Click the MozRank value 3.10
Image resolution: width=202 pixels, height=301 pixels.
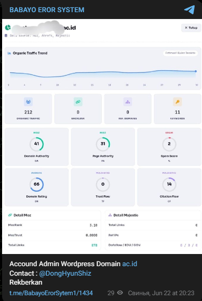click(x=93, y=225)
